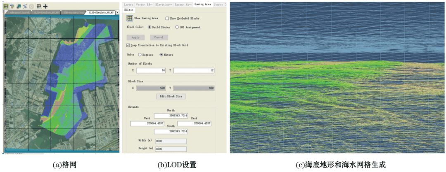446x172 pixels.
Task: Click the grid-with-cursor selection tool icon
Action: coord(39,6)
